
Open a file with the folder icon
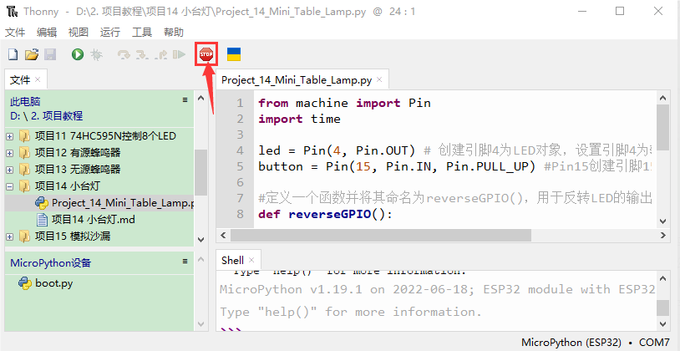click(x=32, y=54)
